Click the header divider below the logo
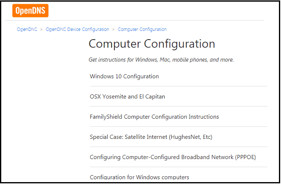The image size is (281, 185). pos(134,21)
